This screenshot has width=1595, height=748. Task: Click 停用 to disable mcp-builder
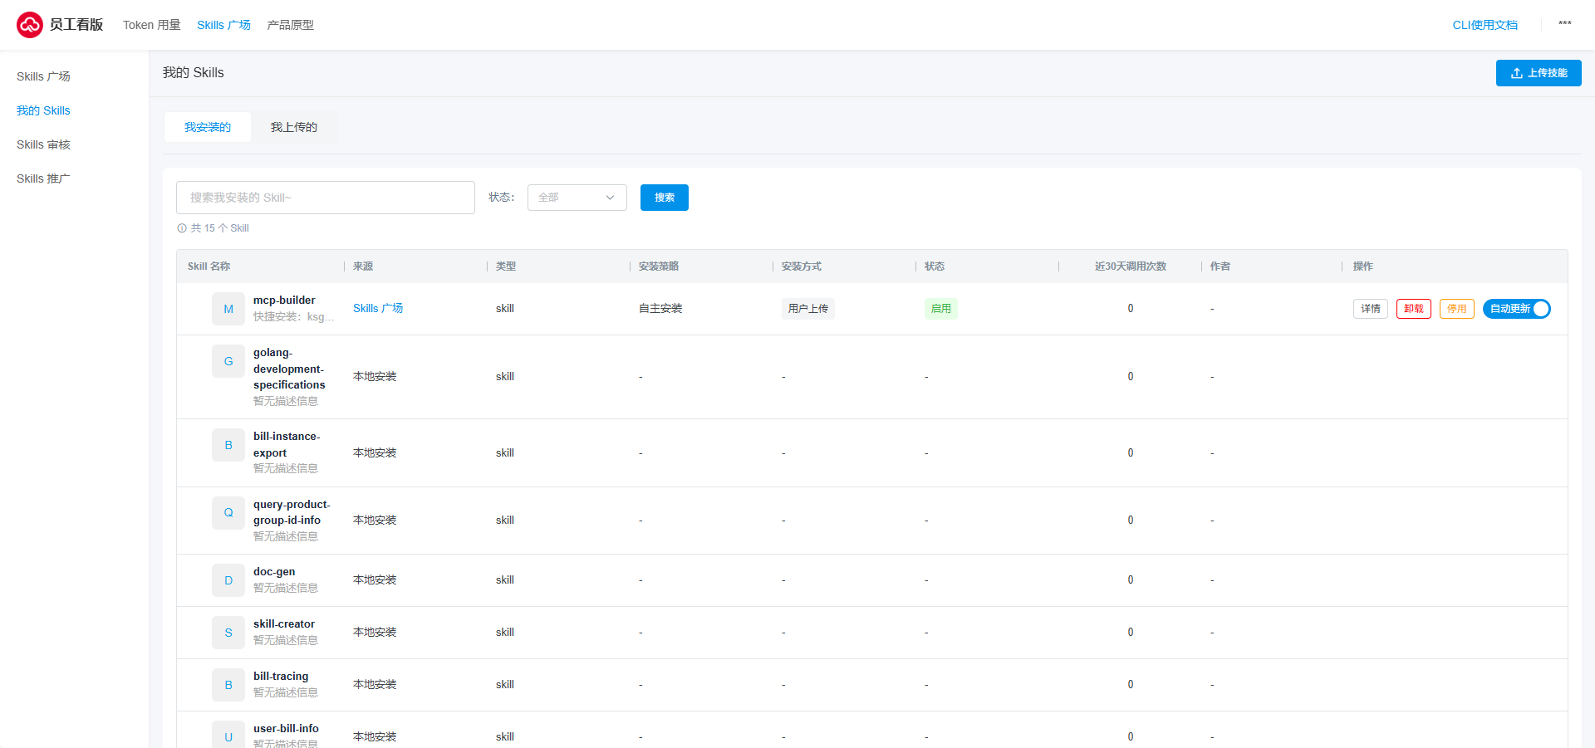pyautogui.click(x=1457, y=309)
